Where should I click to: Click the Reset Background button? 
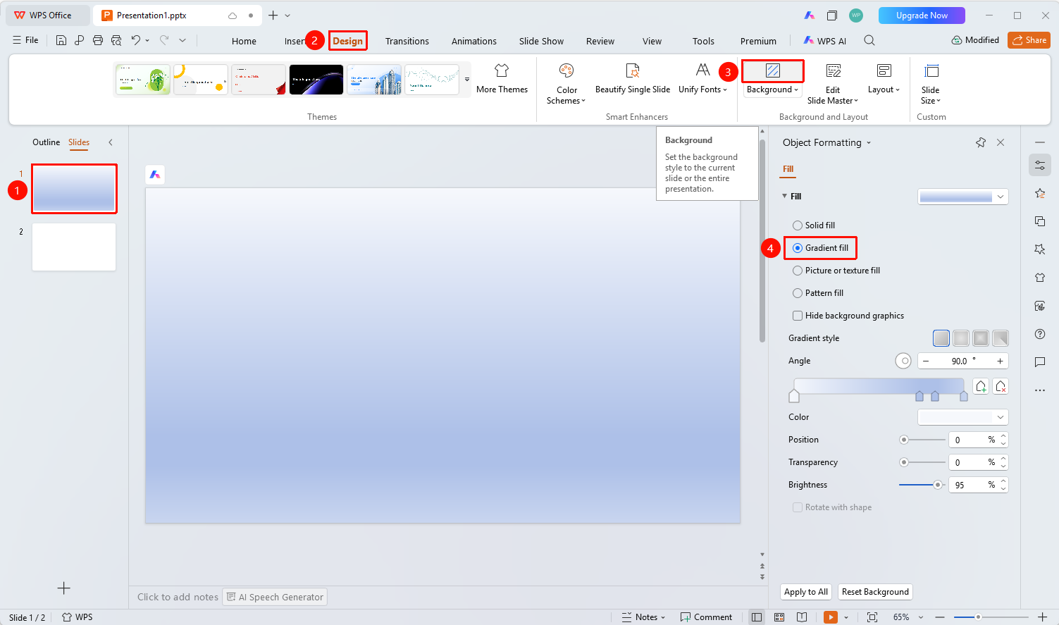click(x=875, y=592)
